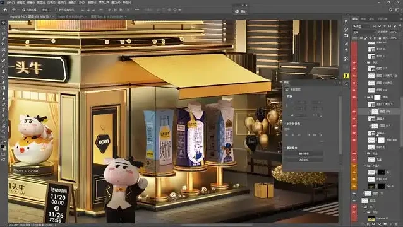Select the Zoom tool

coord(3,132)
